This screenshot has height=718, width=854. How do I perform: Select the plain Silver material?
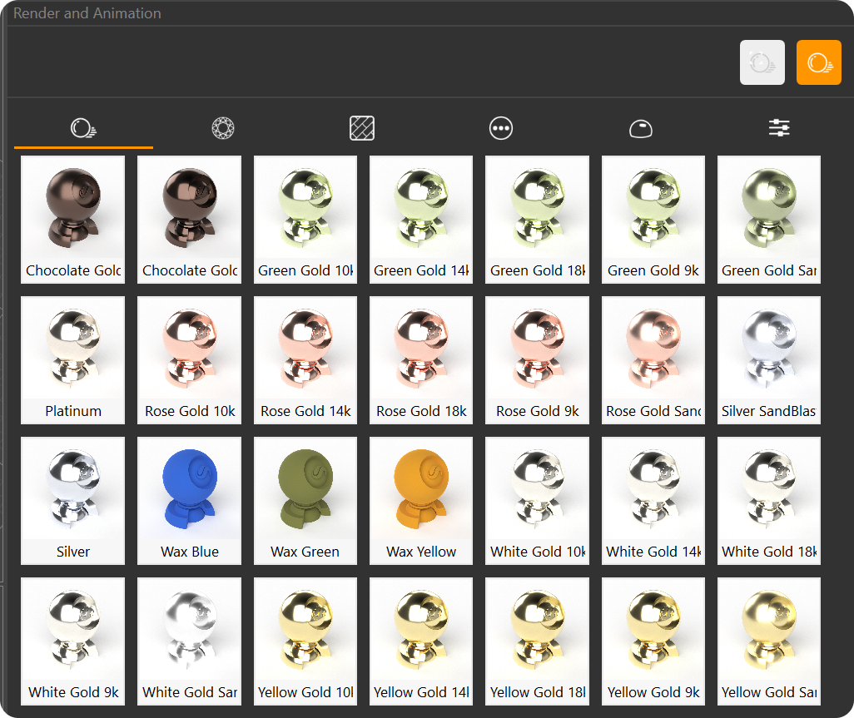pos(73,500)
